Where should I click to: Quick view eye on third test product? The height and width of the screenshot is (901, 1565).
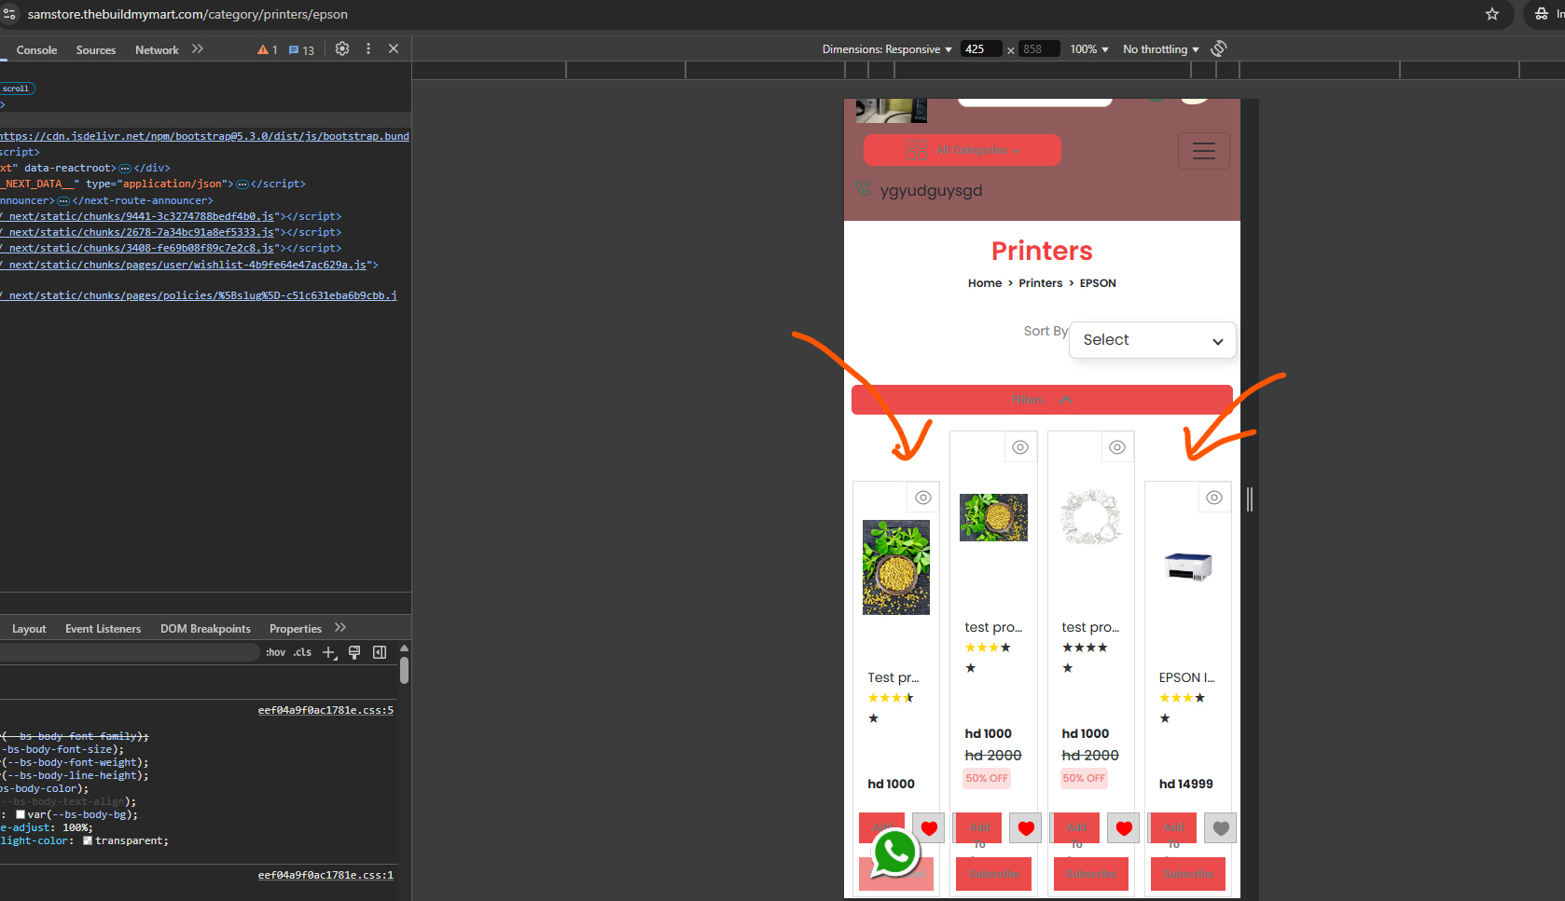(1117, 447)
